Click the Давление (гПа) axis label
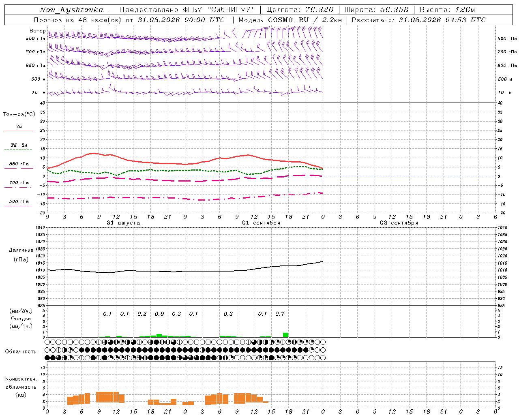 pyautogui.click(x=21, y=255)
